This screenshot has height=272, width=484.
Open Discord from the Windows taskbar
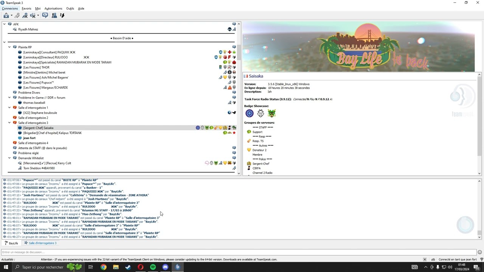tap(165, 267)
